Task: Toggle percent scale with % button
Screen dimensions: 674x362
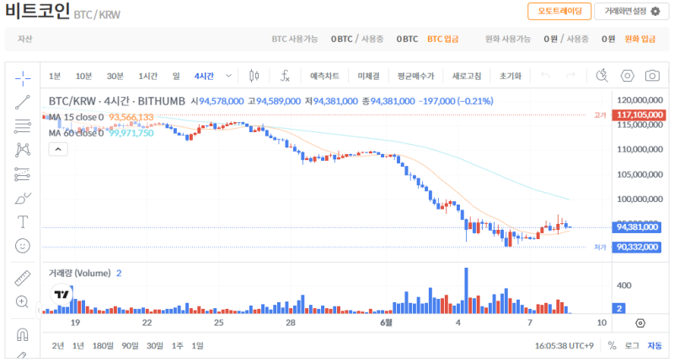Action: (612, 346)
